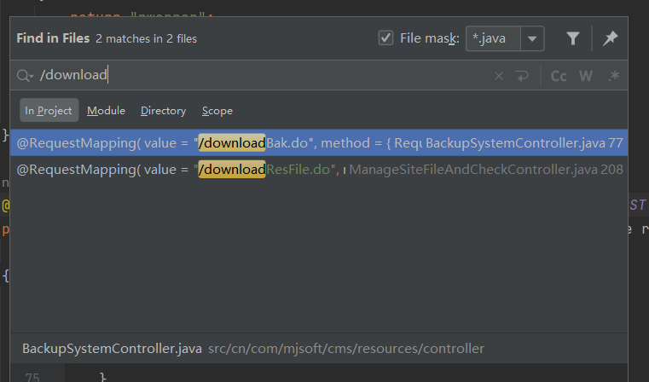The image size is (649, 382).
Task: Expand the file mask dropdown arrow
Action: coord(532,38)
